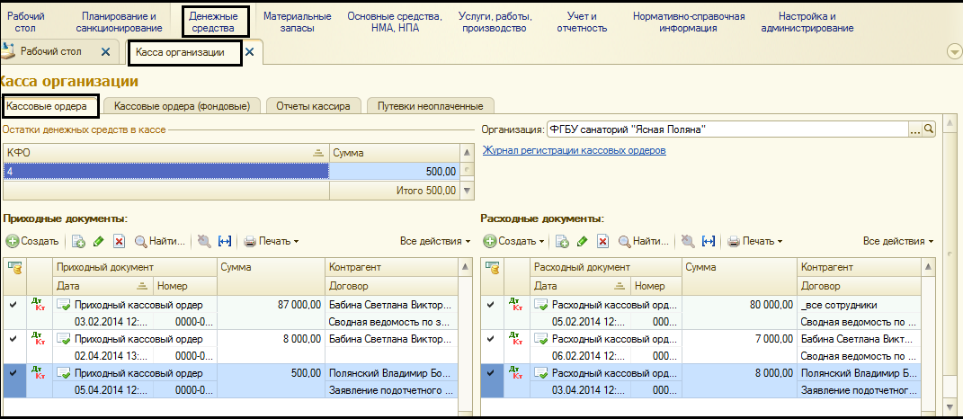
Task: Toggle the checkmark on the 500,00 incoming order row
Action: tap(13, 372)
